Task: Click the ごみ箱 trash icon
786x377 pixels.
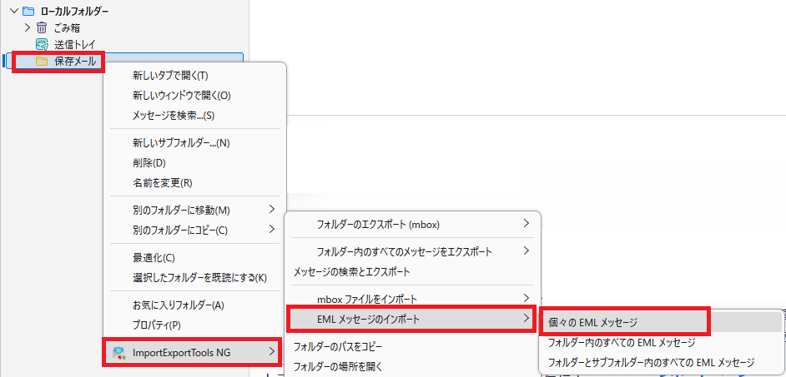Action: tap(42, 27)
